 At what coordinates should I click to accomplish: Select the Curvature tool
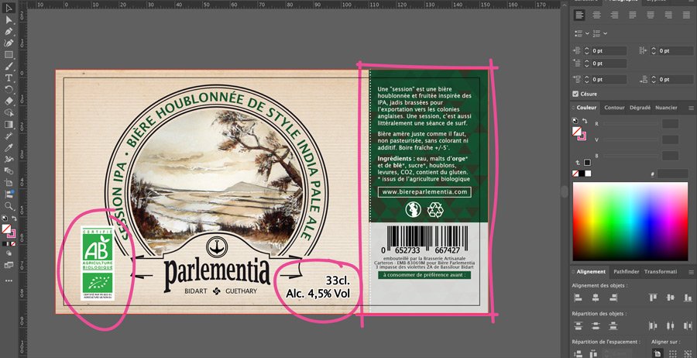[x=9, y=43]
